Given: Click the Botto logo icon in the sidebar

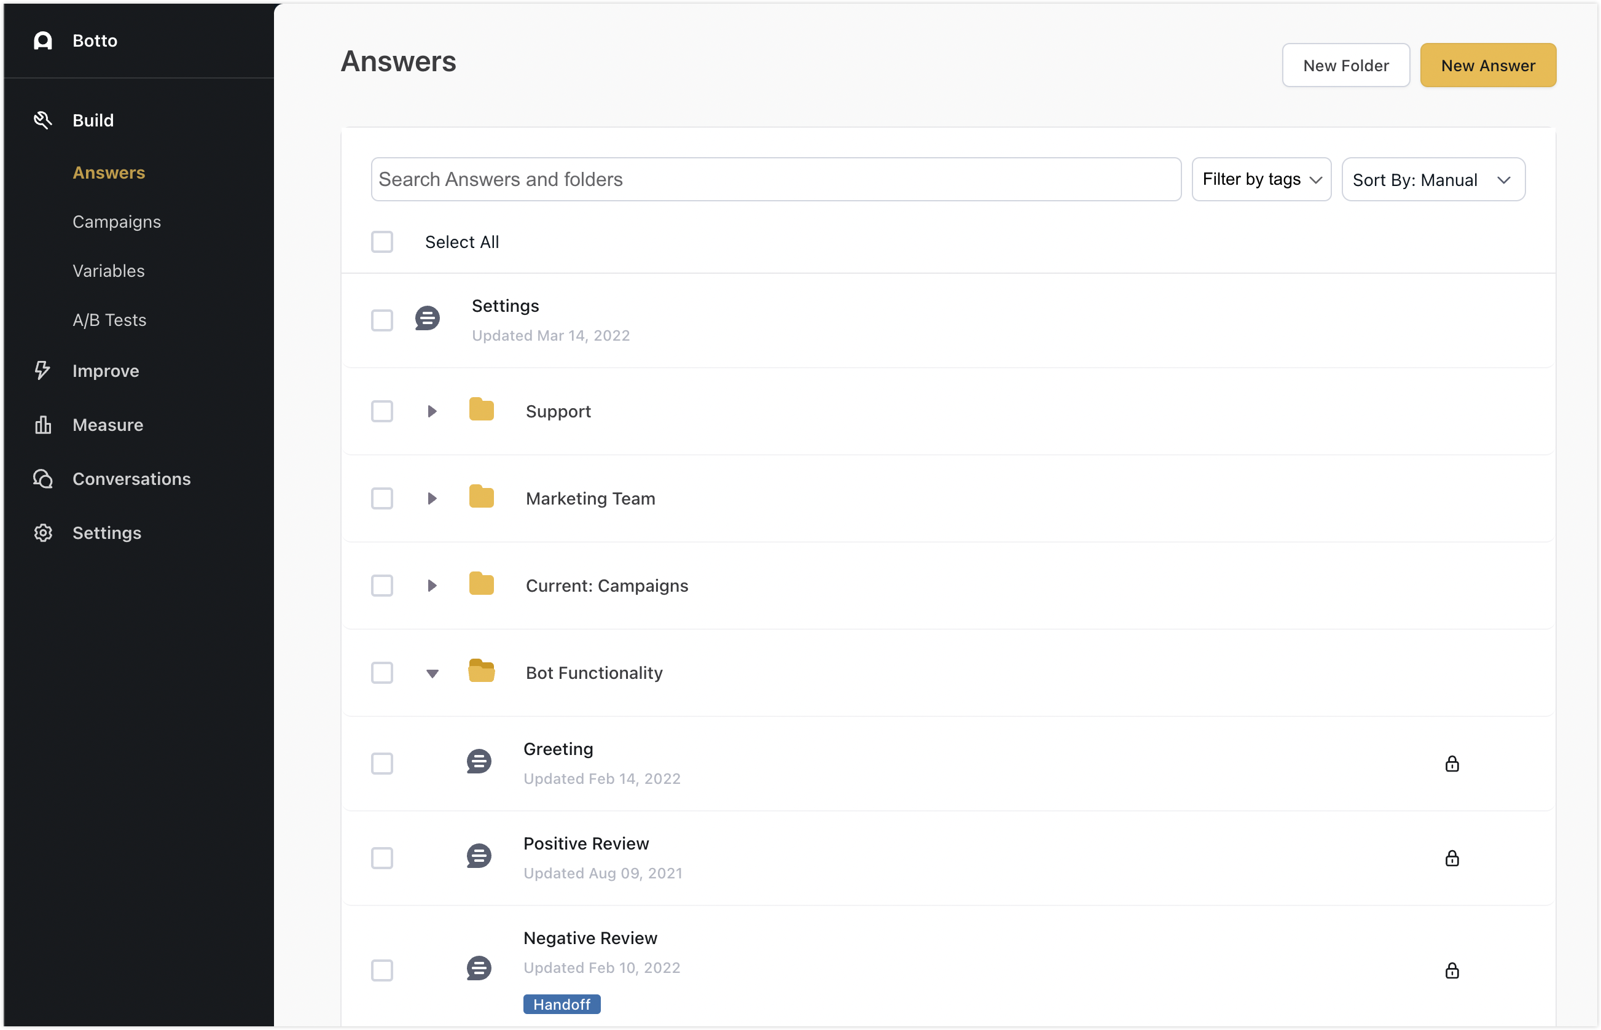Looking at the screenshot, I should tap(43, 41).
